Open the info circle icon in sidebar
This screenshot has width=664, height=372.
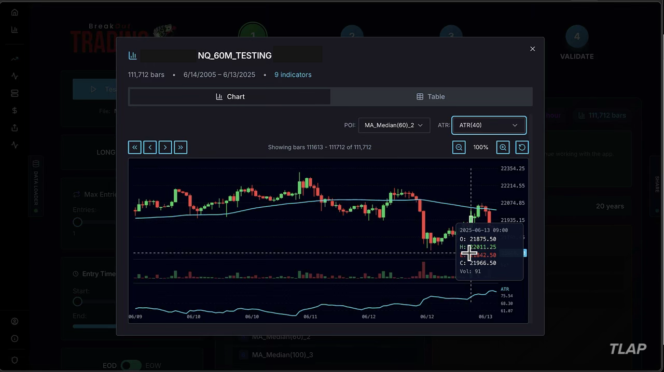coord(15,338)
